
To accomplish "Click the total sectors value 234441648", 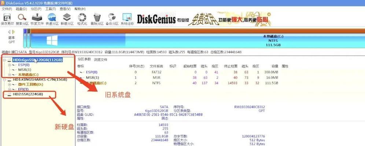I will [x=159, y=140].
